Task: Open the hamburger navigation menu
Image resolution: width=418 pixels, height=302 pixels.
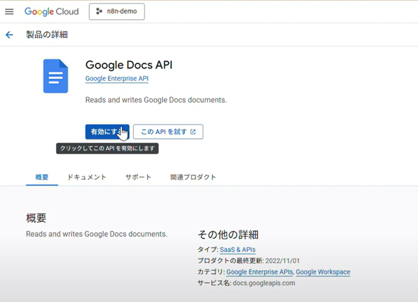Action: (x=9, y=12)
